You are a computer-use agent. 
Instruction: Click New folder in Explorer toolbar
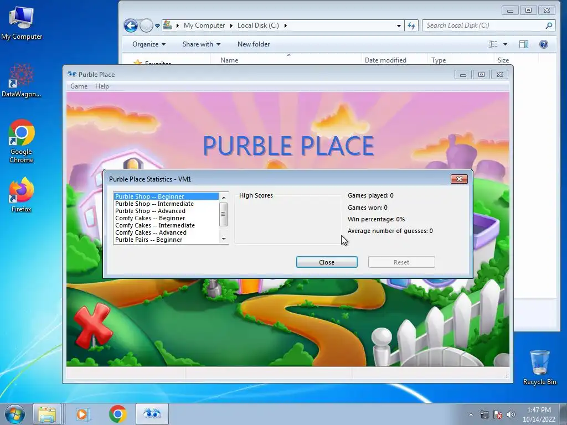coord(254,44)
